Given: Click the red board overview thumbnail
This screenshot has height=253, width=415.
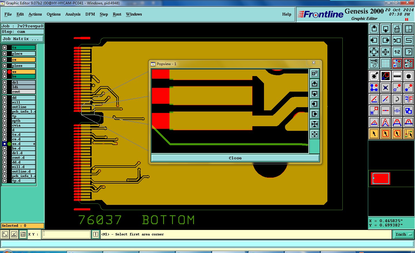Looking at the screenshot, I should (x=380, y=179).
